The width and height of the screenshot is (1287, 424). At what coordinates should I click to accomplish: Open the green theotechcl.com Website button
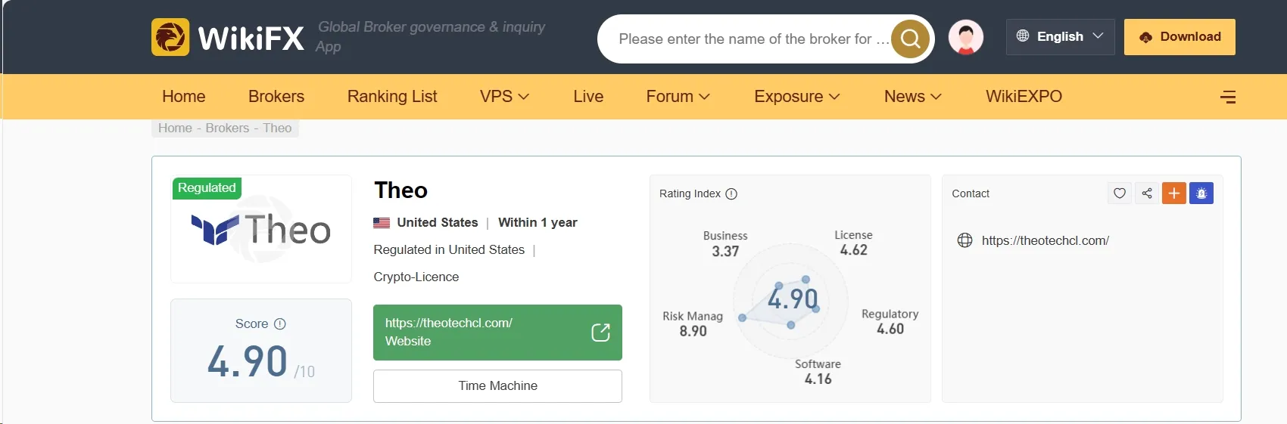click(x=497, y=333)
